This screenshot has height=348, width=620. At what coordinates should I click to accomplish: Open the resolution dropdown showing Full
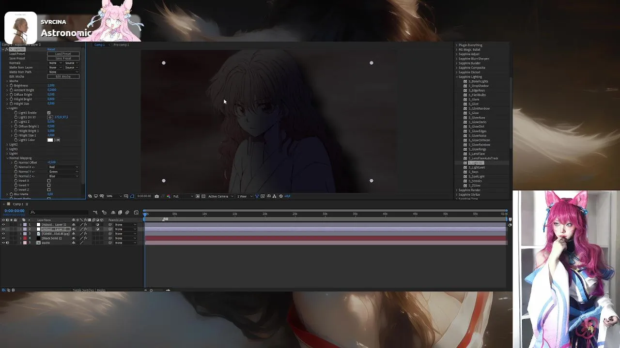(x=183, y=196)
